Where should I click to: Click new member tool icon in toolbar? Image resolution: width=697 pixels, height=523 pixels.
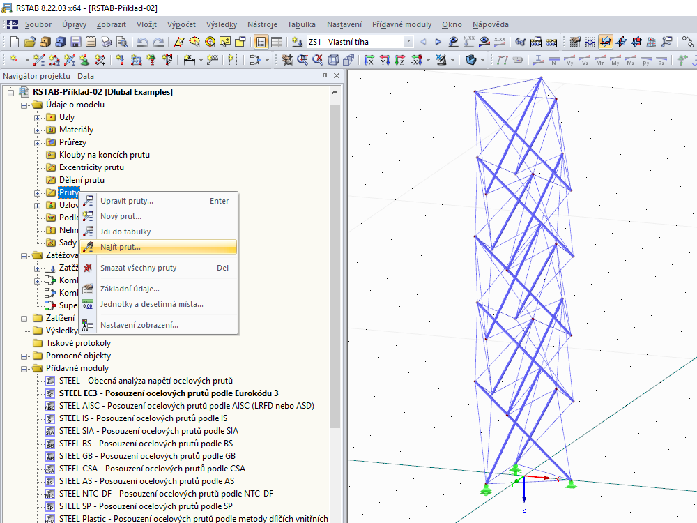39,59
